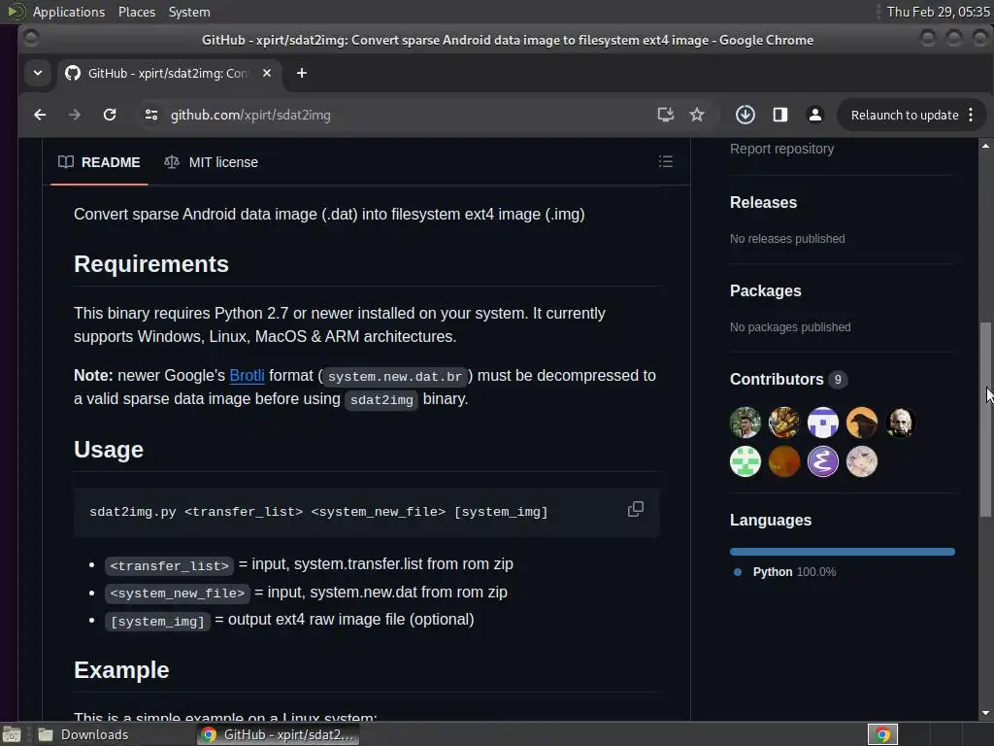Close the GitHub sdat2img tab
The image size is (994, 746).
[267, 73]
